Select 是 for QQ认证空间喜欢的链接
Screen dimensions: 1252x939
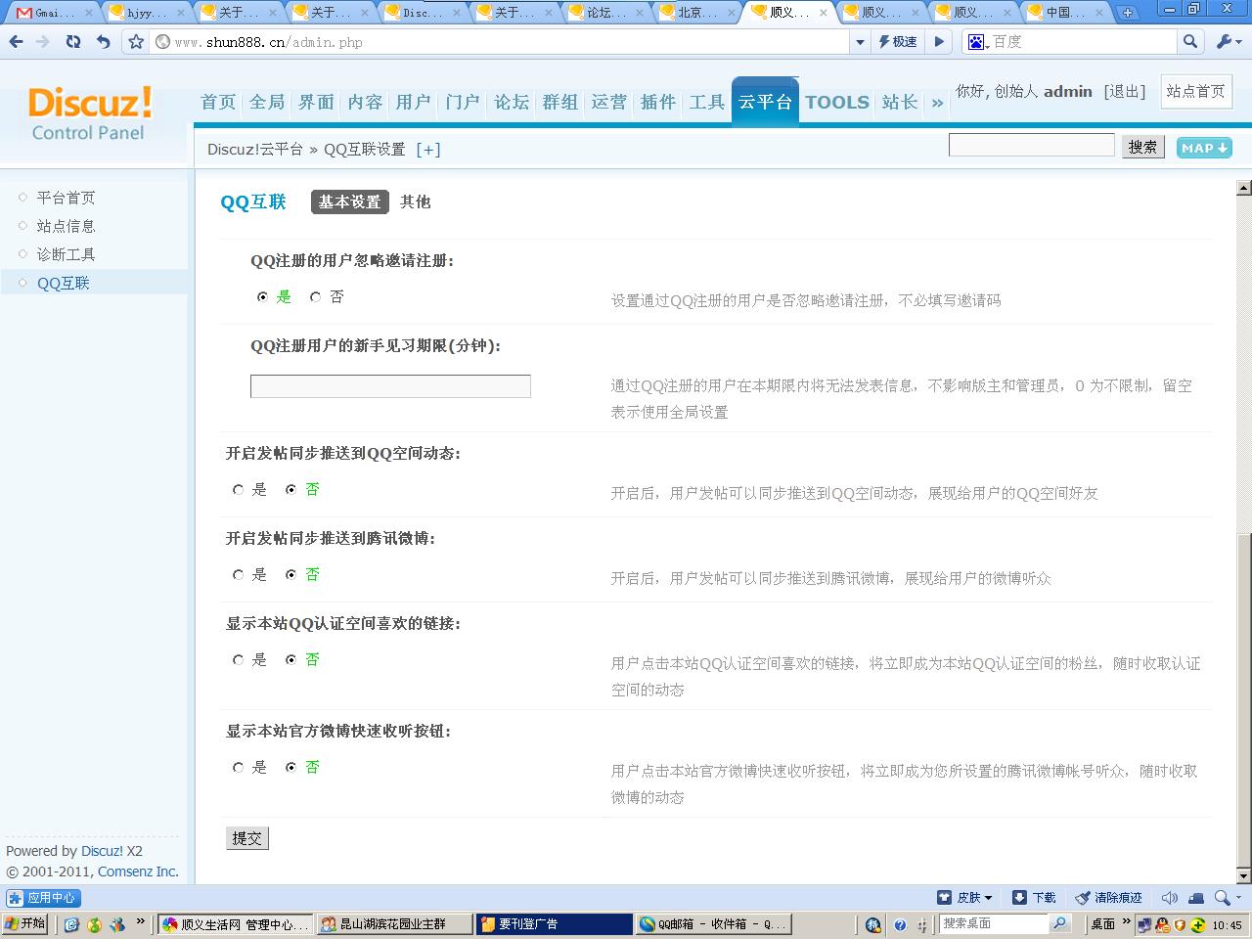(238, 660)
